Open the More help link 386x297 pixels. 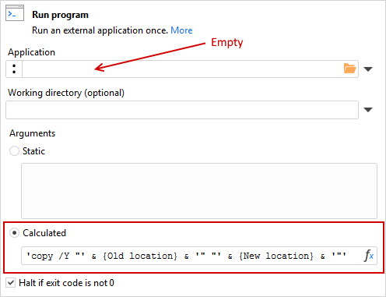coord(181,30)
